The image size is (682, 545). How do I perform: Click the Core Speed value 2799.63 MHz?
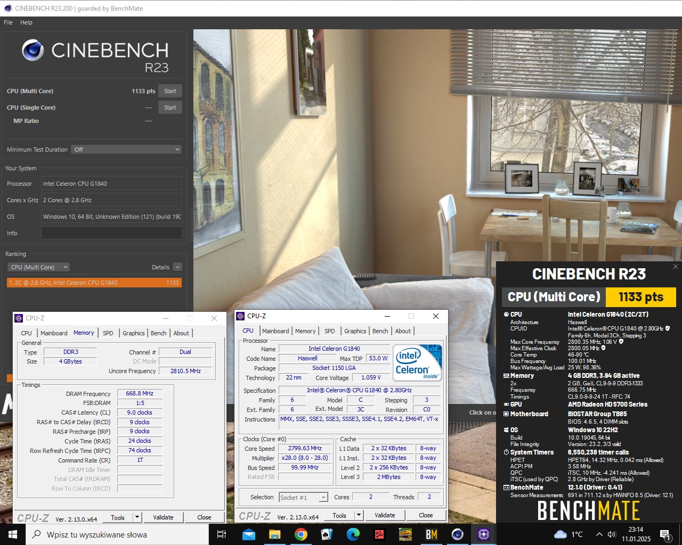305,449
